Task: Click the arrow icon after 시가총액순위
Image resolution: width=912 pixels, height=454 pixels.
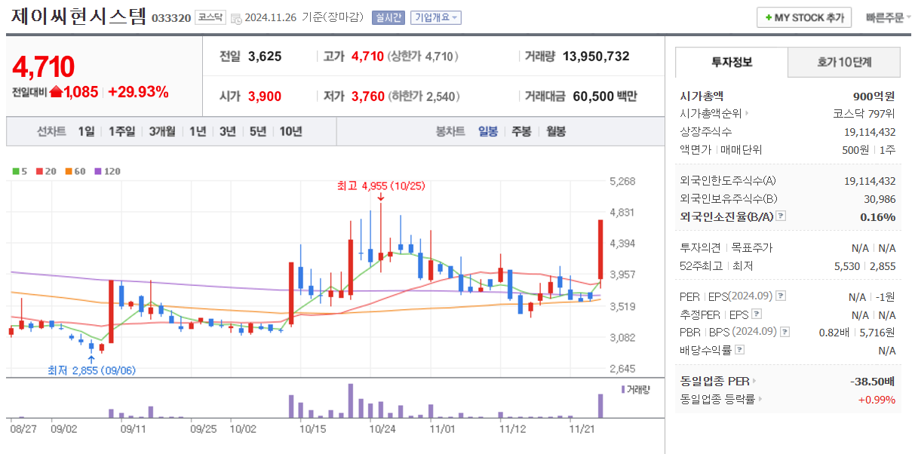Action: point(748,114)
